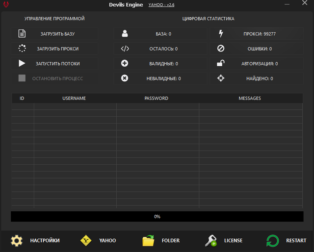Screen dimensions: 314x252
Task: Click the ЦИФРОВАЯ СТАТИСТИКА heading
Action: click(208, 19)
